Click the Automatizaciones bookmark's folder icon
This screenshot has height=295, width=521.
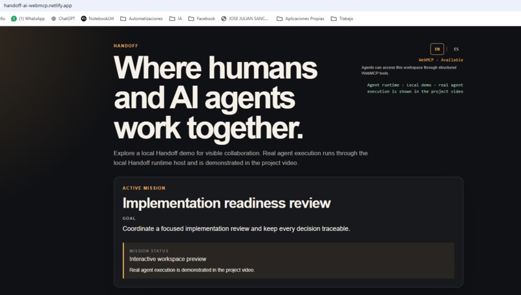point(123,19)
